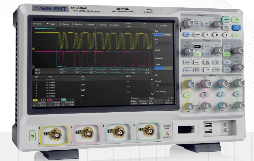The image size is (254, 161).
Task: Open the Cursors menu on screen
Action: pyautogui.click(x=64, y=24)
